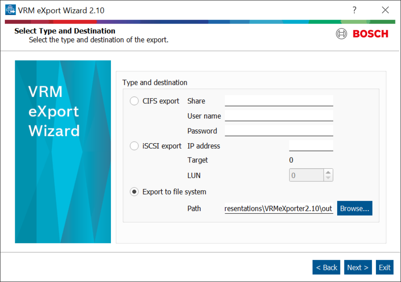Click the User name text field
Screen dimensions: 401x282
click(x=279, y=116)
